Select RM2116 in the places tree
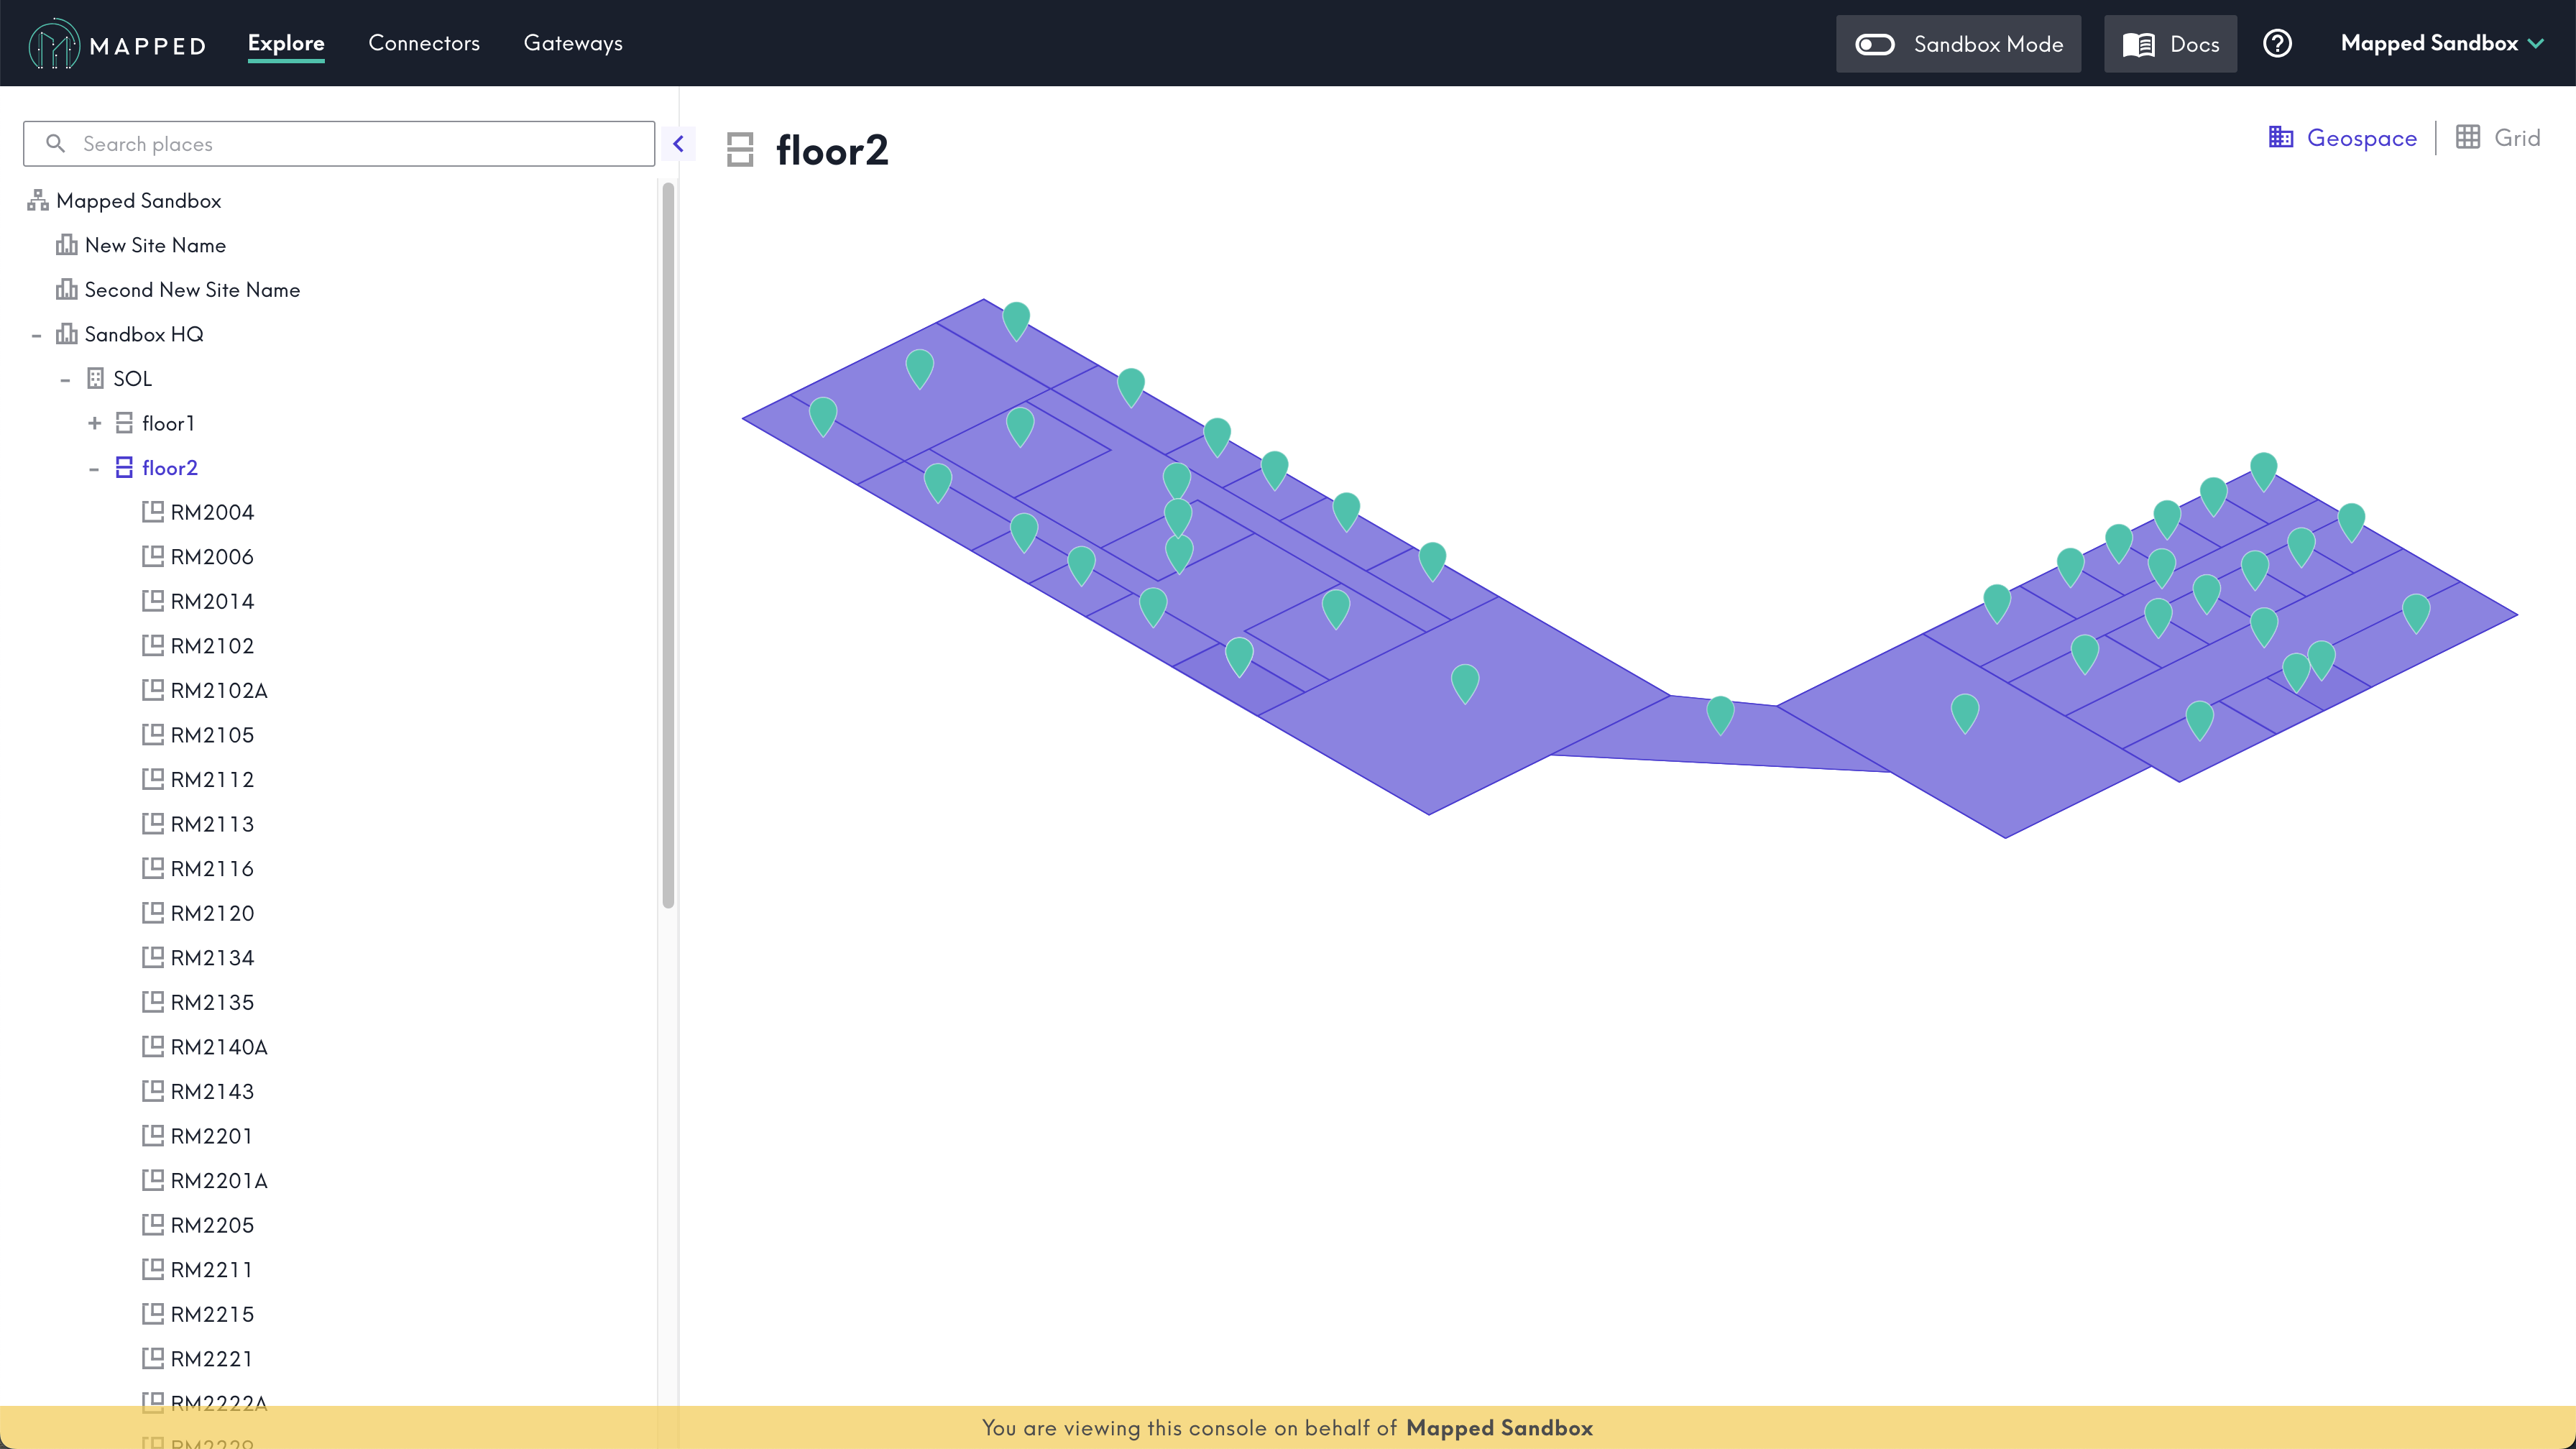 tap(212, 868)
